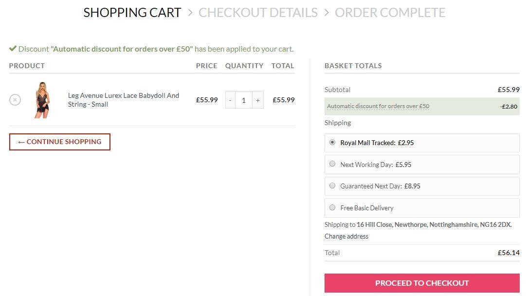Image resolution: width=527 pixels, height=296 pixels.
Task: Go to Checkout Details step
Action: pos(258,13)
